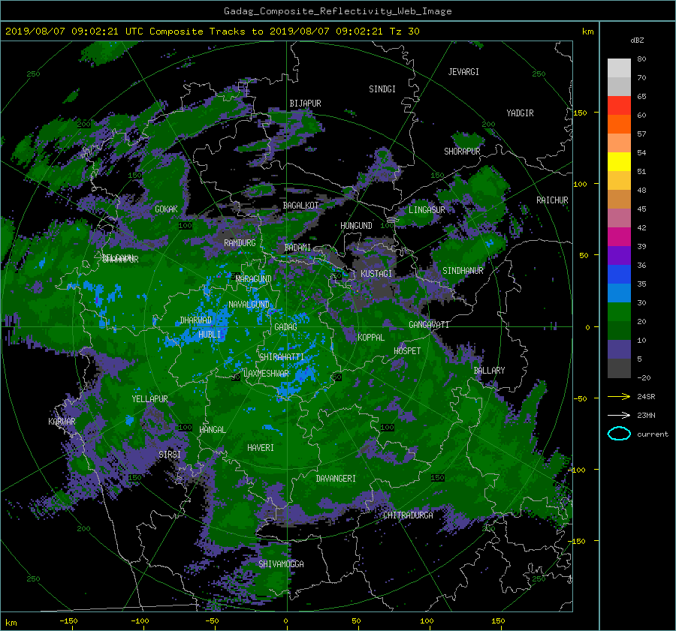This screenshot has width=676, height=631.
Task: Click the KOPPAL city label
Action: pyautogui.click(x=371, y=337)
